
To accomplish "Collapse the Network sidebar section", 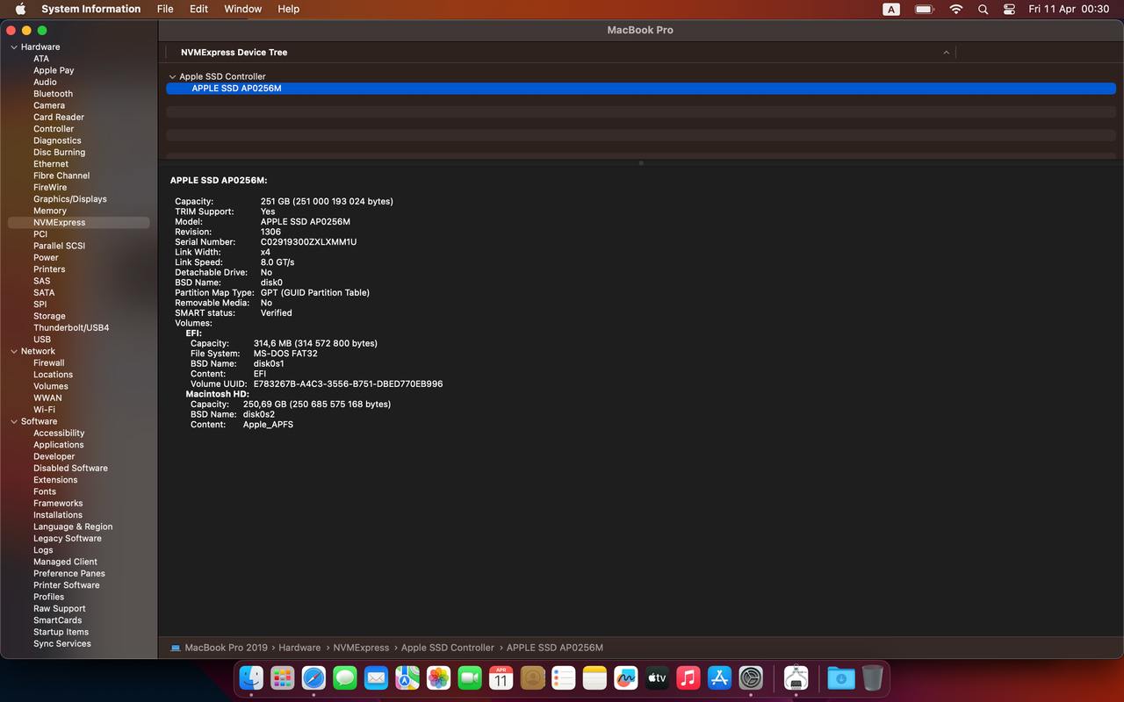I will [x=14, y=351].
